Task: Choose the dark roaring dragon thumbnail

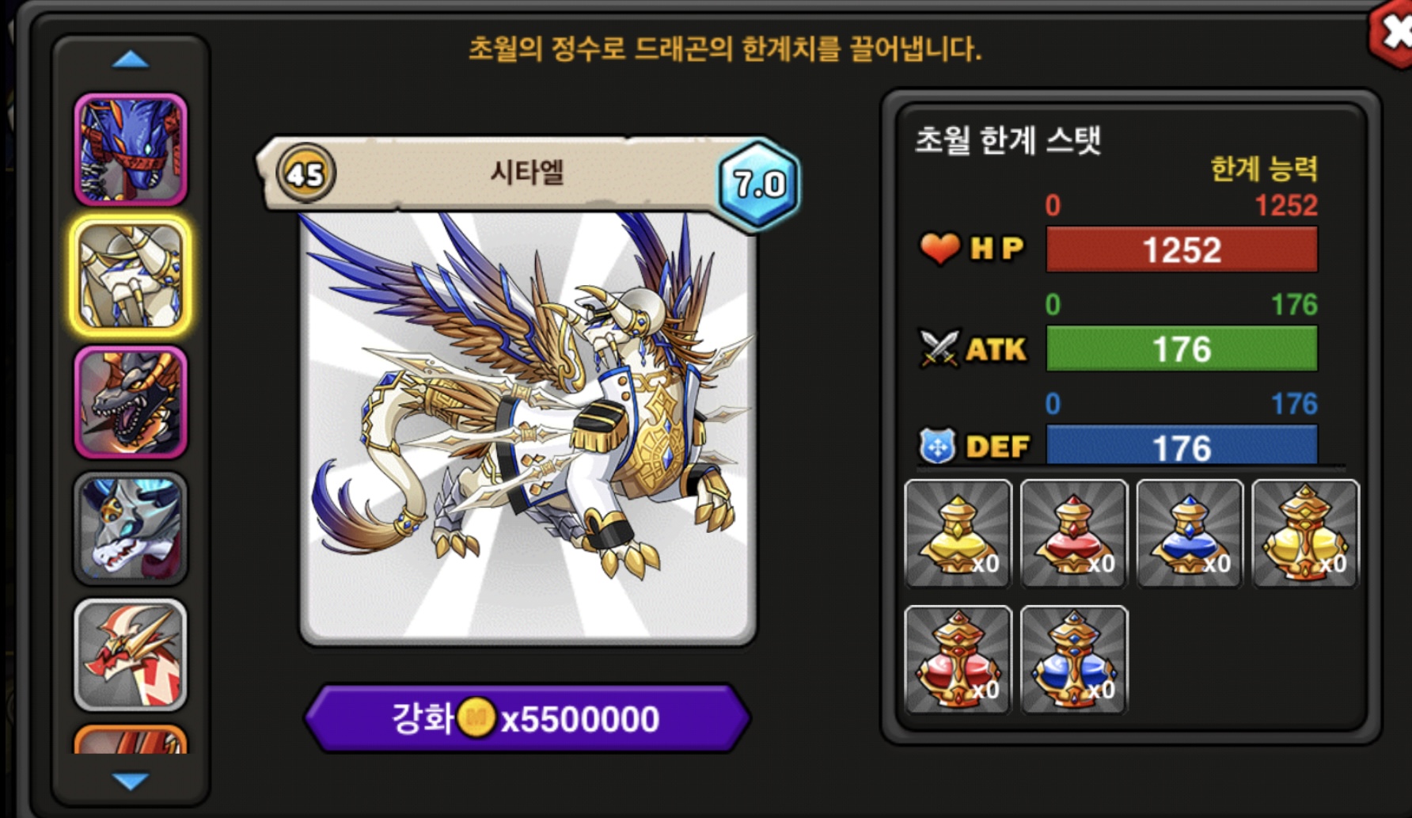Action: 131,402
